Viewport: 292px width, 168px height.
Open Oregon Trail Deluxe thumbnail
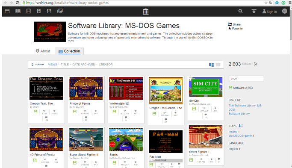tap(166, 91)
